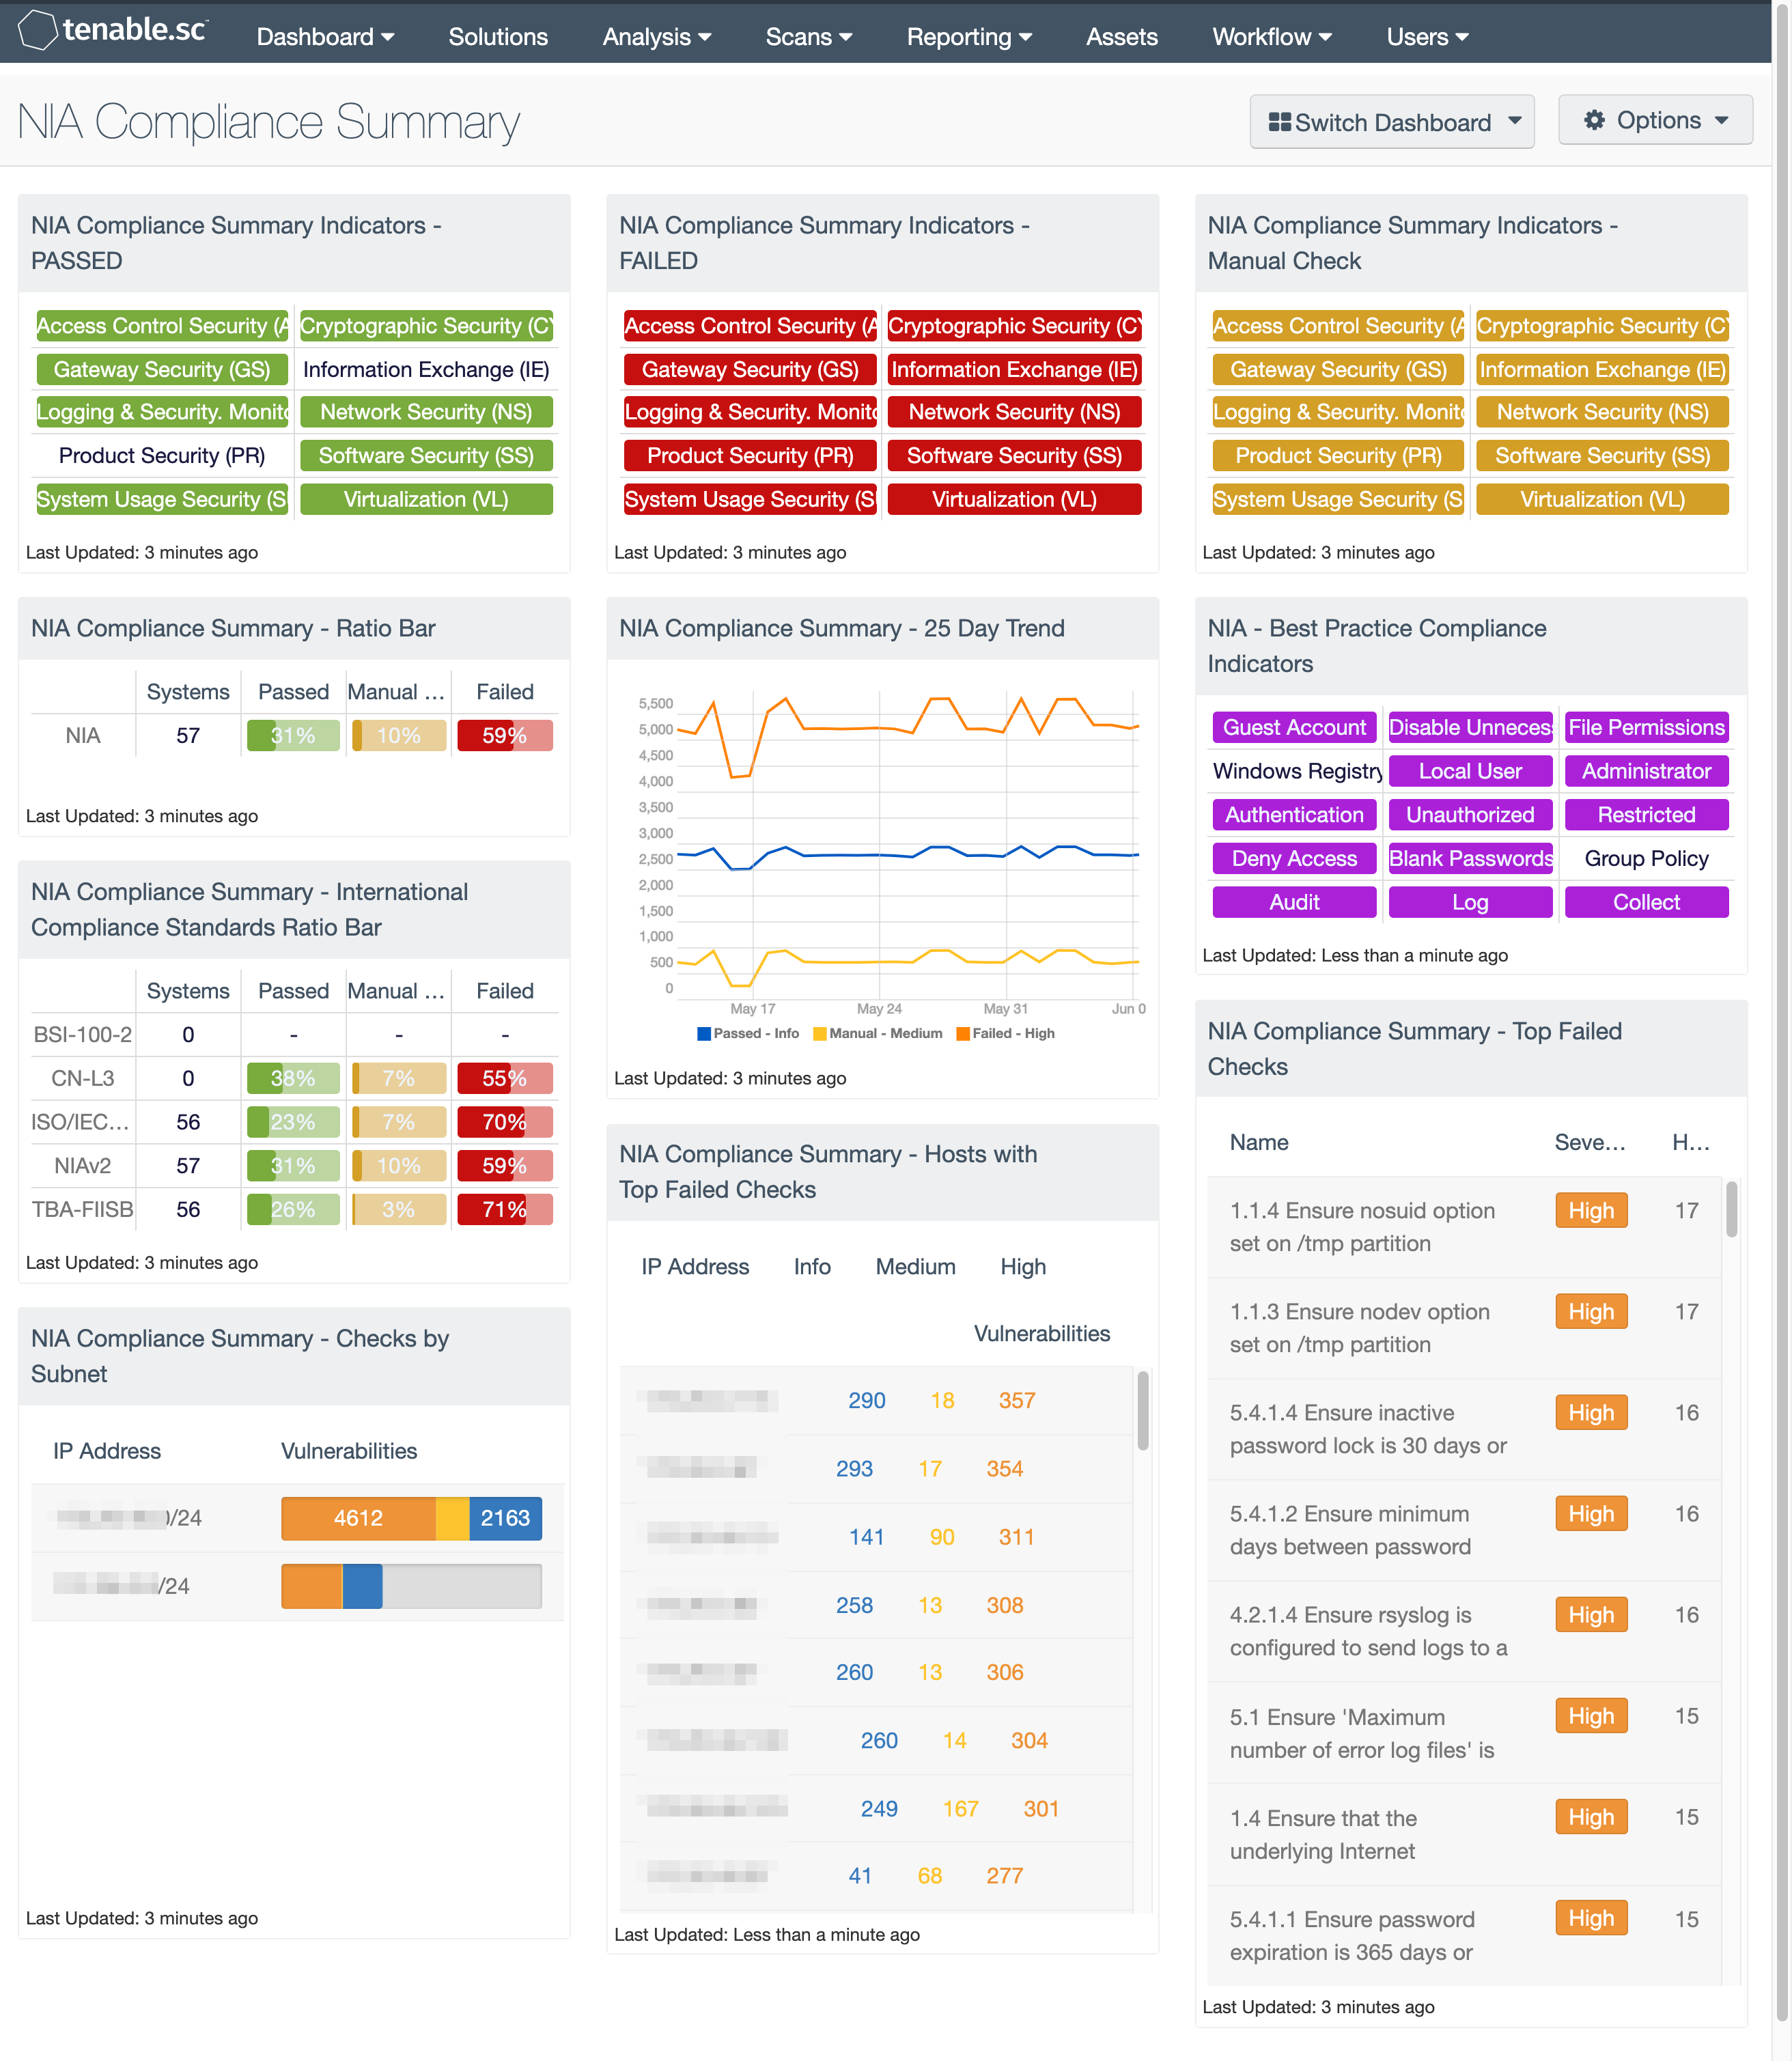This screenshot has height=2061, width=1792.
Task: Expand the Switch Dashboard dropdown arrow
Action: coord(1514,121)
